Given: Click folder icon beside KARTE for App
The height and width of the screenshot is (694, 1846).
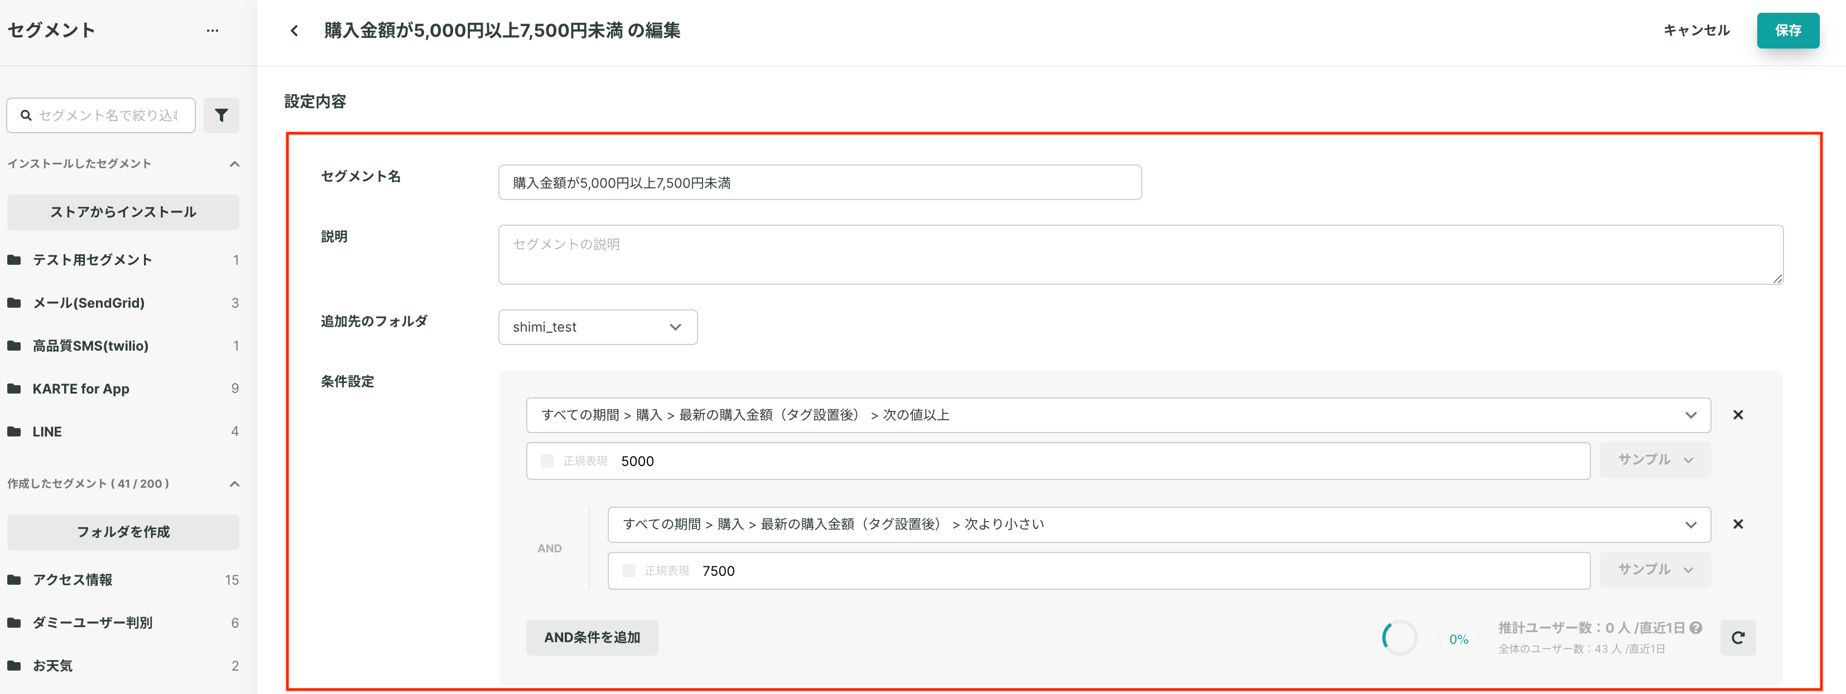Looking at the screenshot, I should click(15, 389).
